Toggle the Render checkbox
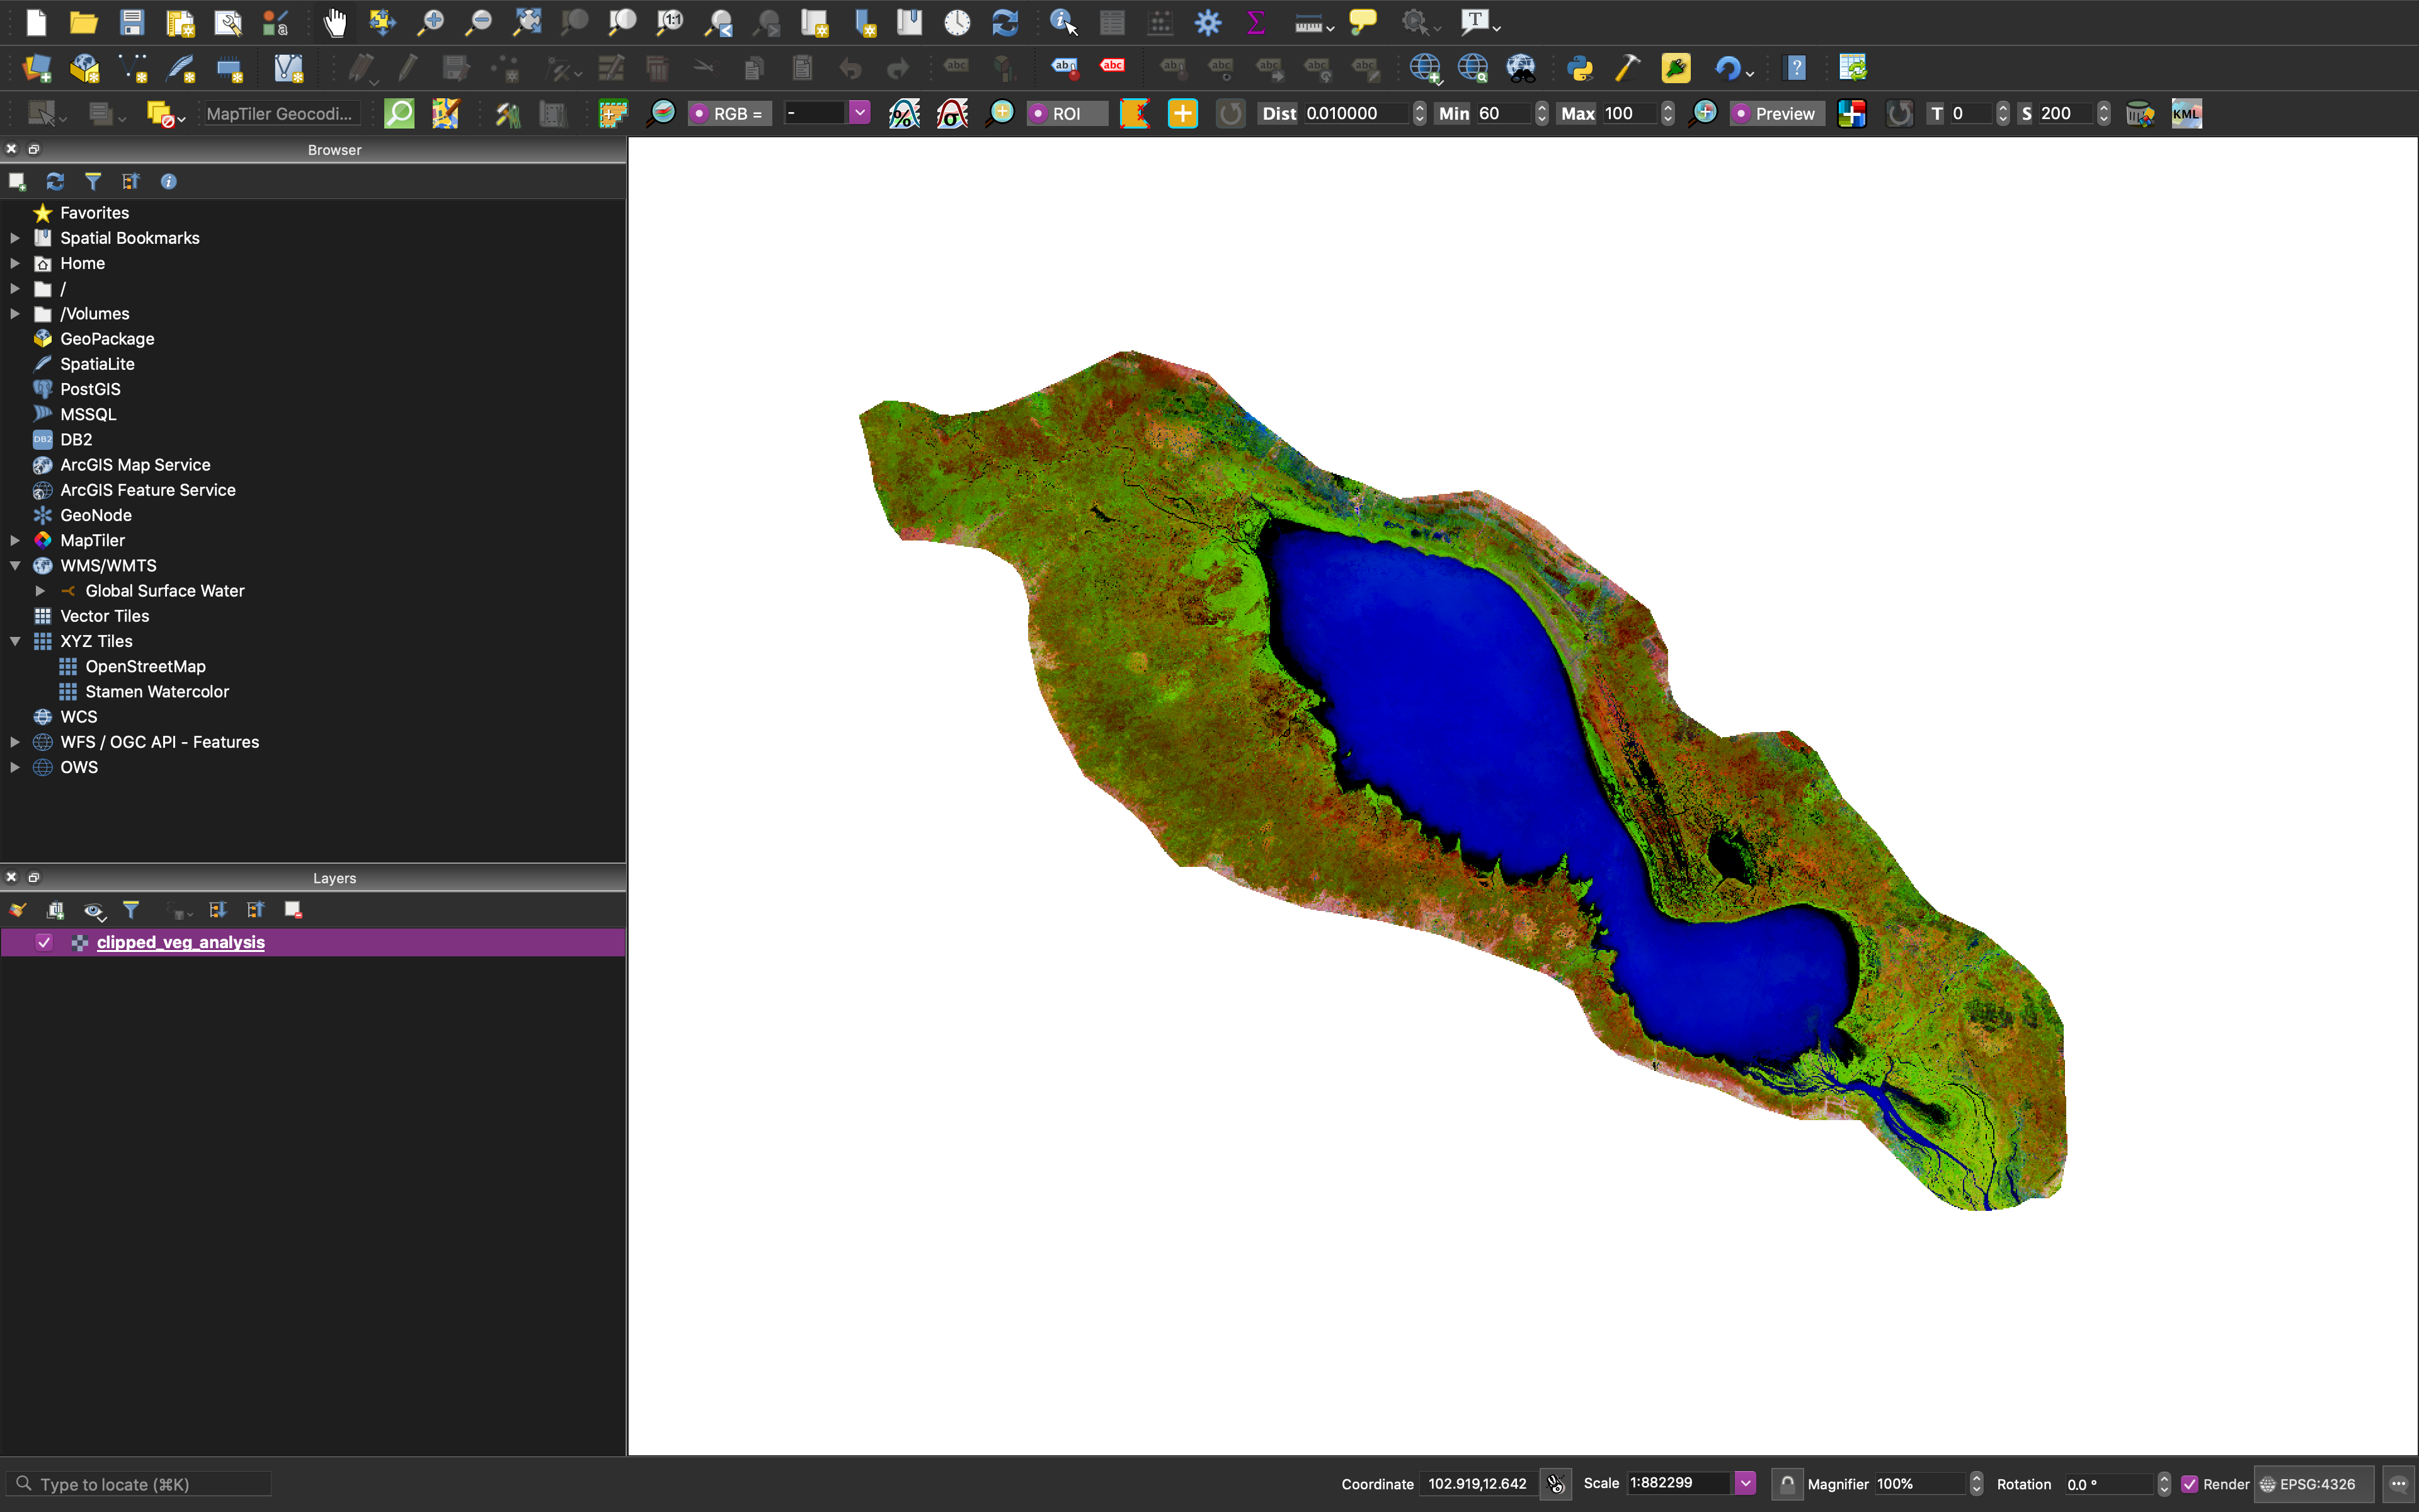This screenshot has width=2419, height=1512. pos(2189,1484)
